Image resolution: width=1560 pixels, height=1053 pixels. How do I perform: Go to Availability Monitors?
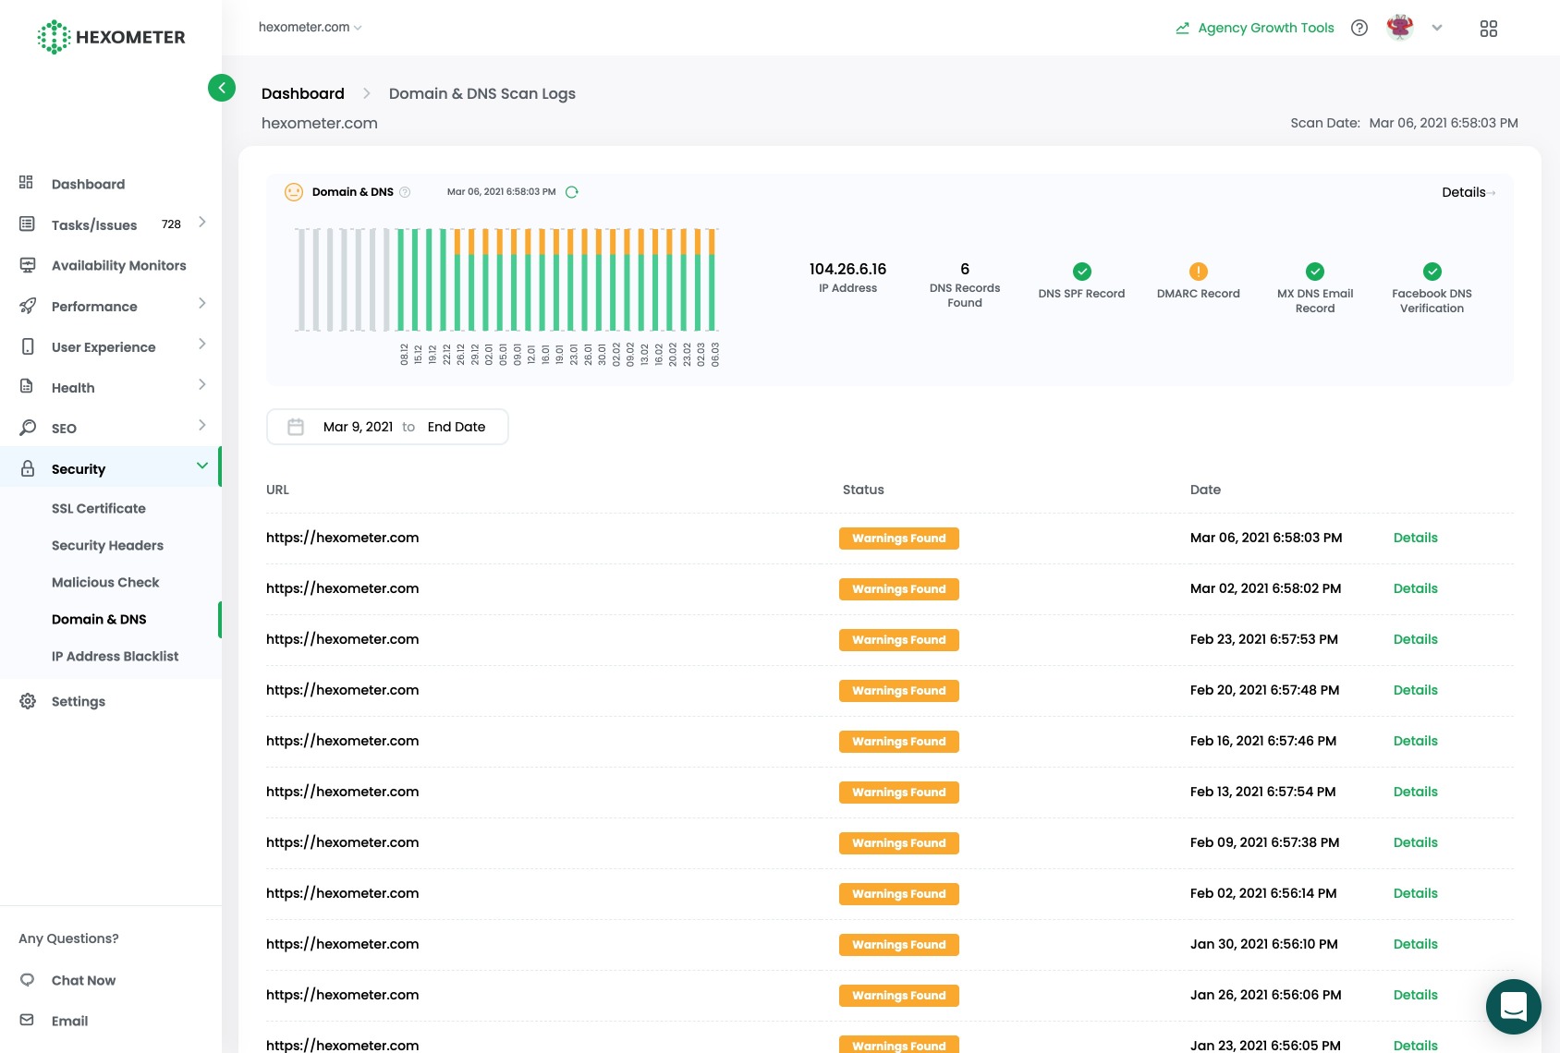tap(118, 265)
